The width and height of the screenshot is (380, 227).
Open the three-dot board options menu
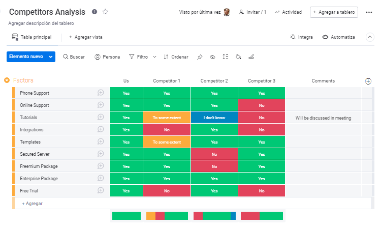[x=369, y=12]
